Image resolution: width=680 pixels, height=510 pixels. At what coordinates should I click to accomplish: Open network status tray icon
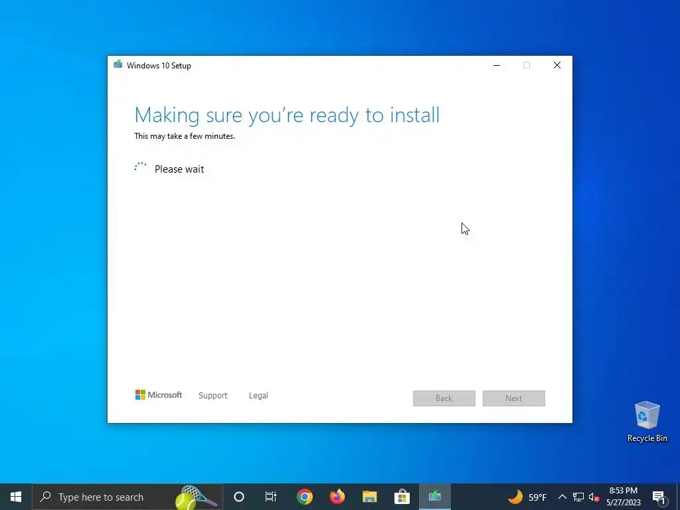(578, 497)
